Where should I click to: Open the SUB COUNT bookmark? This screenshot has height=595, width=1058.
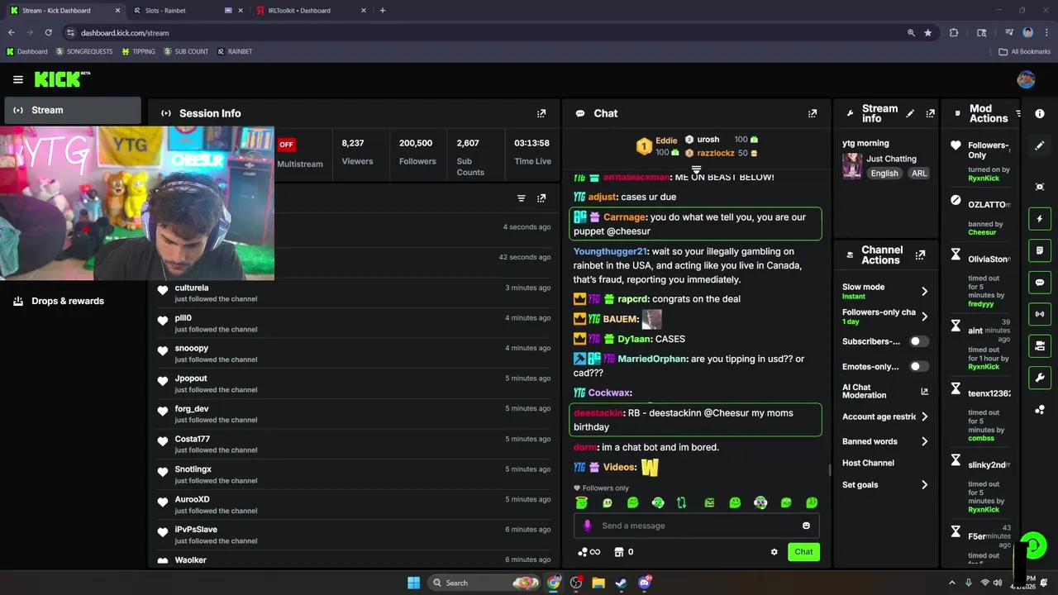[x=186, y=51]
